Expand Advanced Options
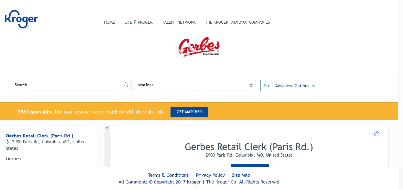Screen dimensions: 403x190 click(295, 86)
